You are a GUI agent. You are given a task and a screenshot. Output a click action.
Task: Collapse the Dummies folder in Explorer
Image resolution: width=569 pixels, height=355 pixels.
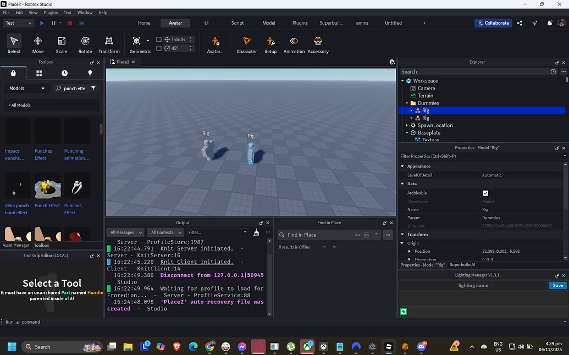406,103
